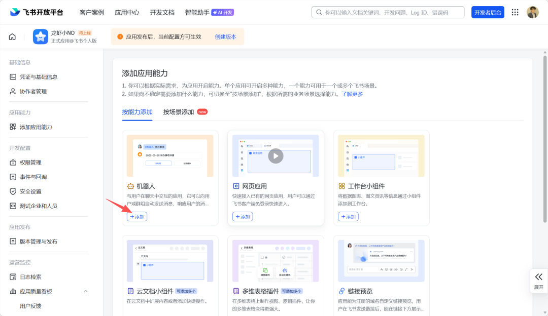Add the 机器人 capability
This screenshot has height=316, width=548.
[137, 216]
